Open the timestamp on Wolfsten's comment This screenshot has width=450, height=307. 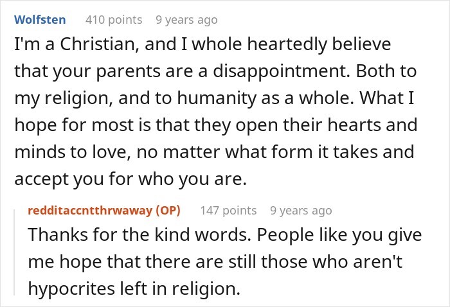point(186,20)
